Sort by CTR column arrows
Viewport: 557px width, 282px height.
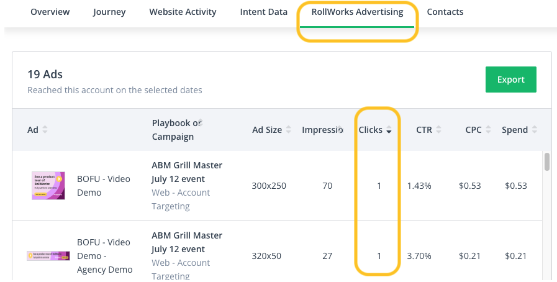tap(439, 130)
